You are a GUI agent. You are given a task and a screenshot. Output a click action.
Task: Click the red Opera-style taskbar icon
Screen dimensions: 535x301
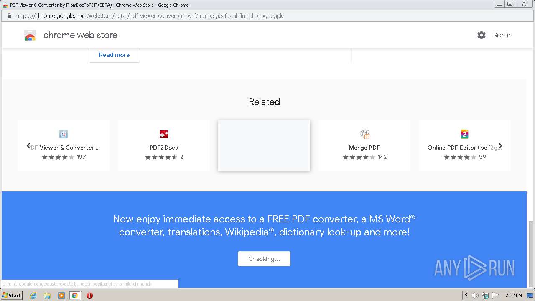(89, 296)
